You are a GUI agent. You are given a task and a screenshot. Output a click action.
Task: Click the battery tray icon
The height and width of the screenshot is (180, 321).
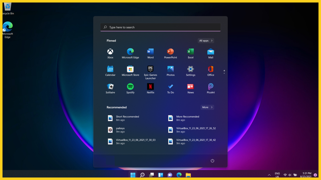tap(295, 175)
